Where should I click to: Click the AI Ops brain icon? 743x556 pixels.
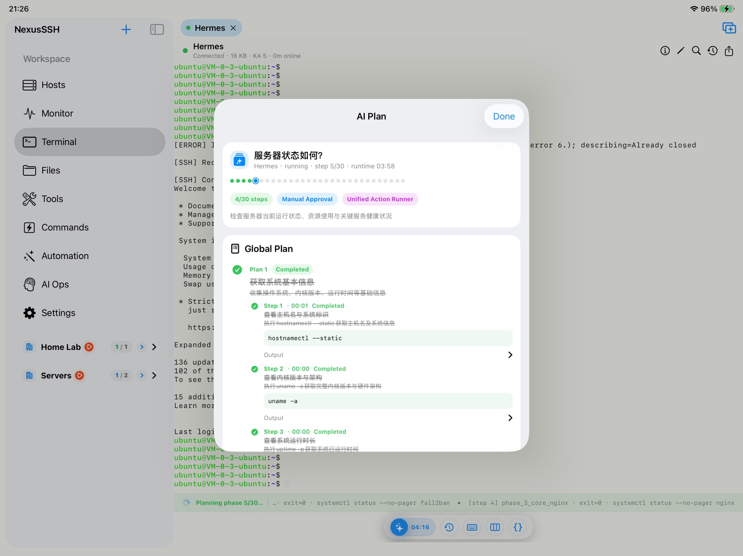pos(29,284)
